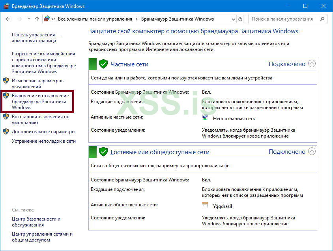Refresh the control panel page
The width and height of the screenshot is (333, 251).
240,19
